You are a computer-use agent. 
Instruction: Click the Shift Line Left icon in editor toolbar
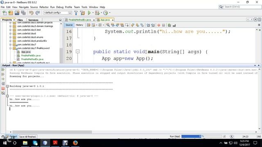point(148,25)
